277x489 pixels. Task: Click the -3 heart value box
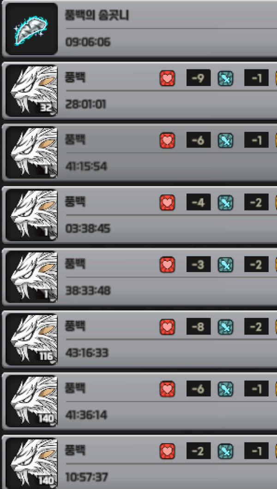pos(199,265)
